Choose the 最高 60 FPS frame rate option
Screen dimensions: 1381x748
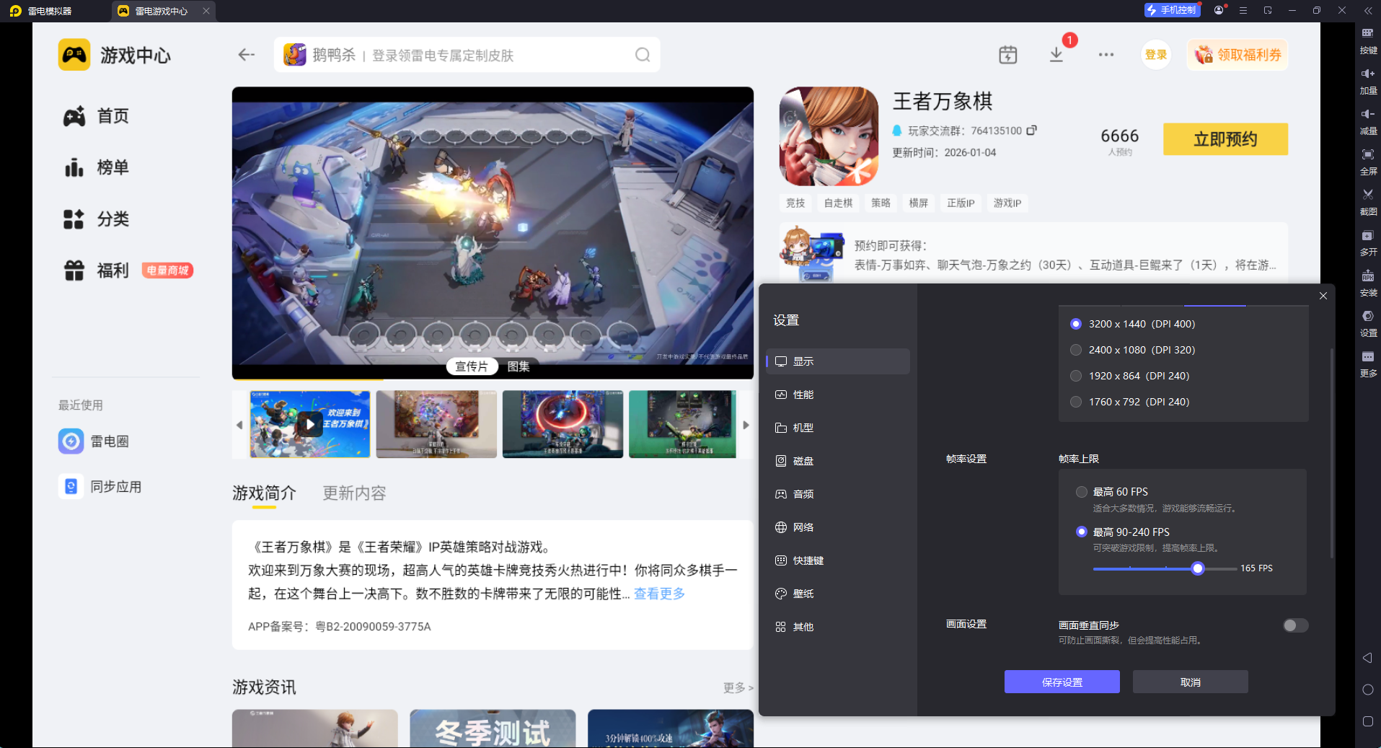[1082, 492]
